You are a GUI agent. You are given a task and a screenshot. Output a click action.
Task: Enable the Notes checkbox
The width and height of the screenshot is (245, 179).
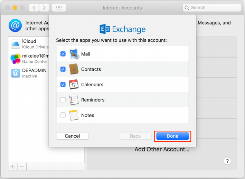[63, 115]
